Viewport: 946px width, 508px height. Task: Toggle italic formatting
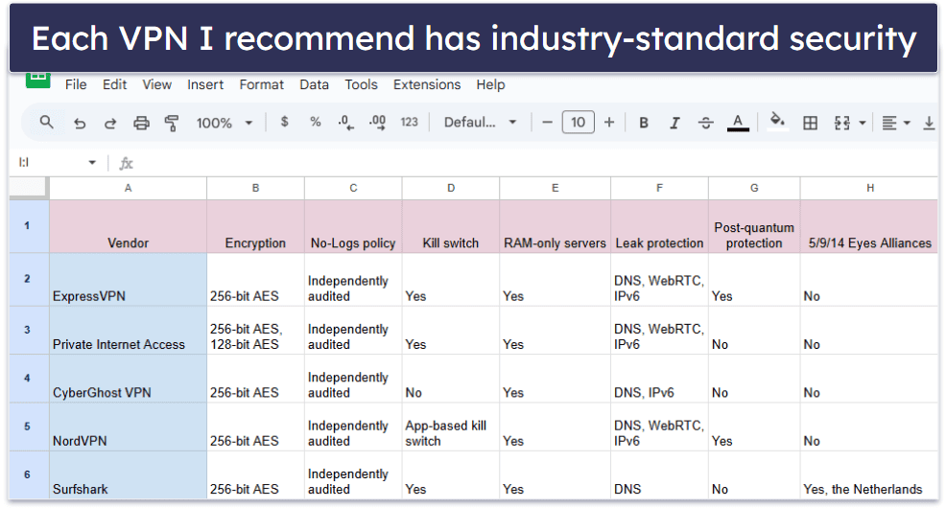pyautogui.click(x=674, y=123)
